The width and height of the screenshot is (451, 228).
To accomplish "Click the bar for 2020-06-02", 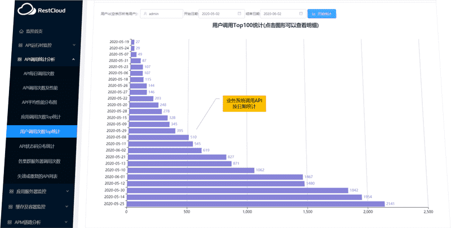I will point(165,151).
